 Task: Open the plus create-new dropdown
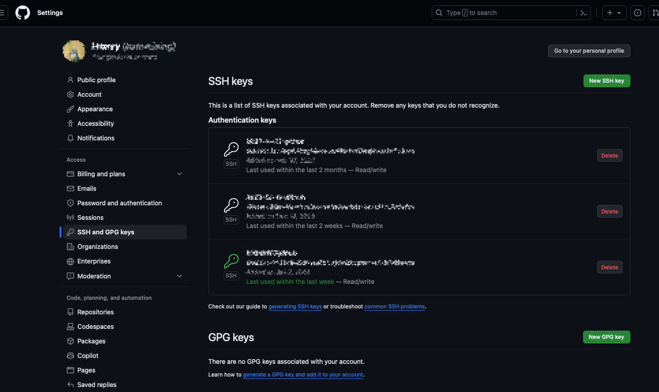point(614,13)
